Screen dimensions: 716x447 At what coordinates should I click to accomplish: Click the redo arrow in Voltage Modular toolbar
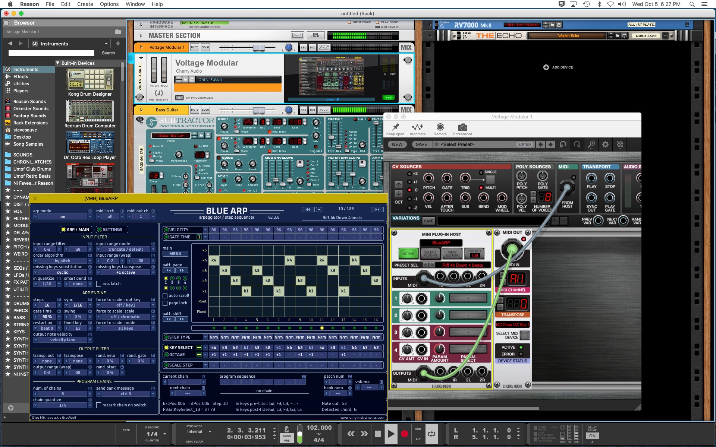[577, 145]
